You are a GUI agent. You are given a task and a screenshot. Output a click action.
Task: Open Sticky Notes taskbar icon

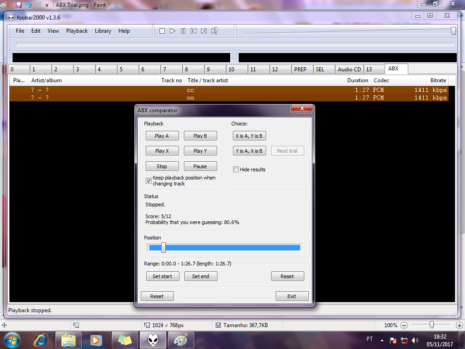tap(124, 340)
